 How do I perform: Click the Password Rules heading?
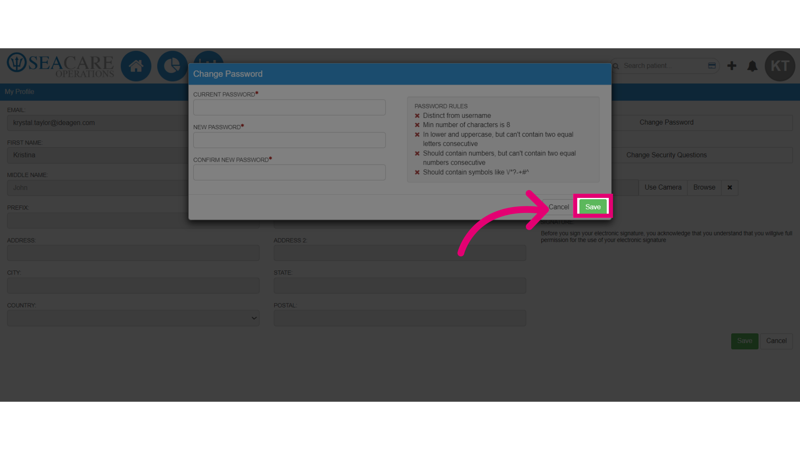441,106
